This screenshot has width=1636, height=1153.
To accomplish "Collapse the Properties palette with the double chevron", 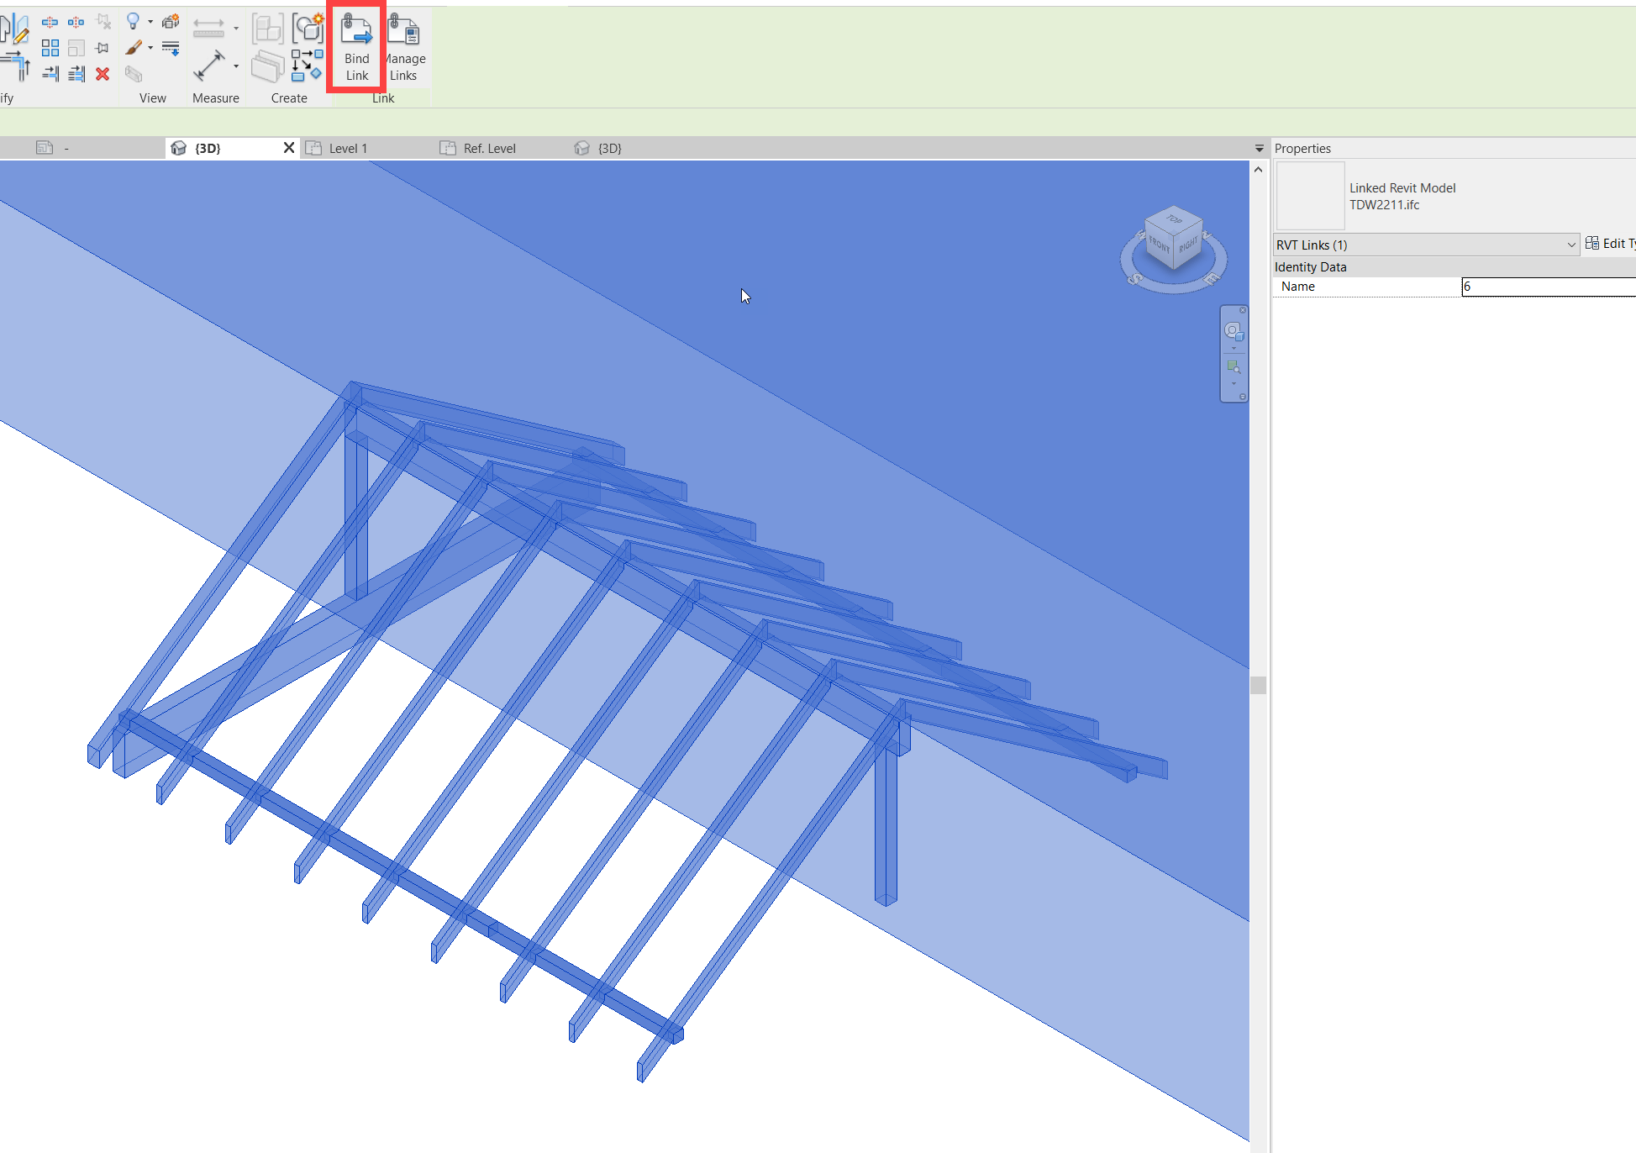I will pyautogui.click(x=1259, y=148).
